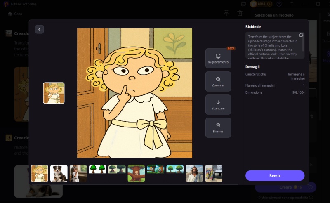Screen dimensions: 330x203
Task: Click the HitPaw FotorPea app logo
Action: pos(6,4)
